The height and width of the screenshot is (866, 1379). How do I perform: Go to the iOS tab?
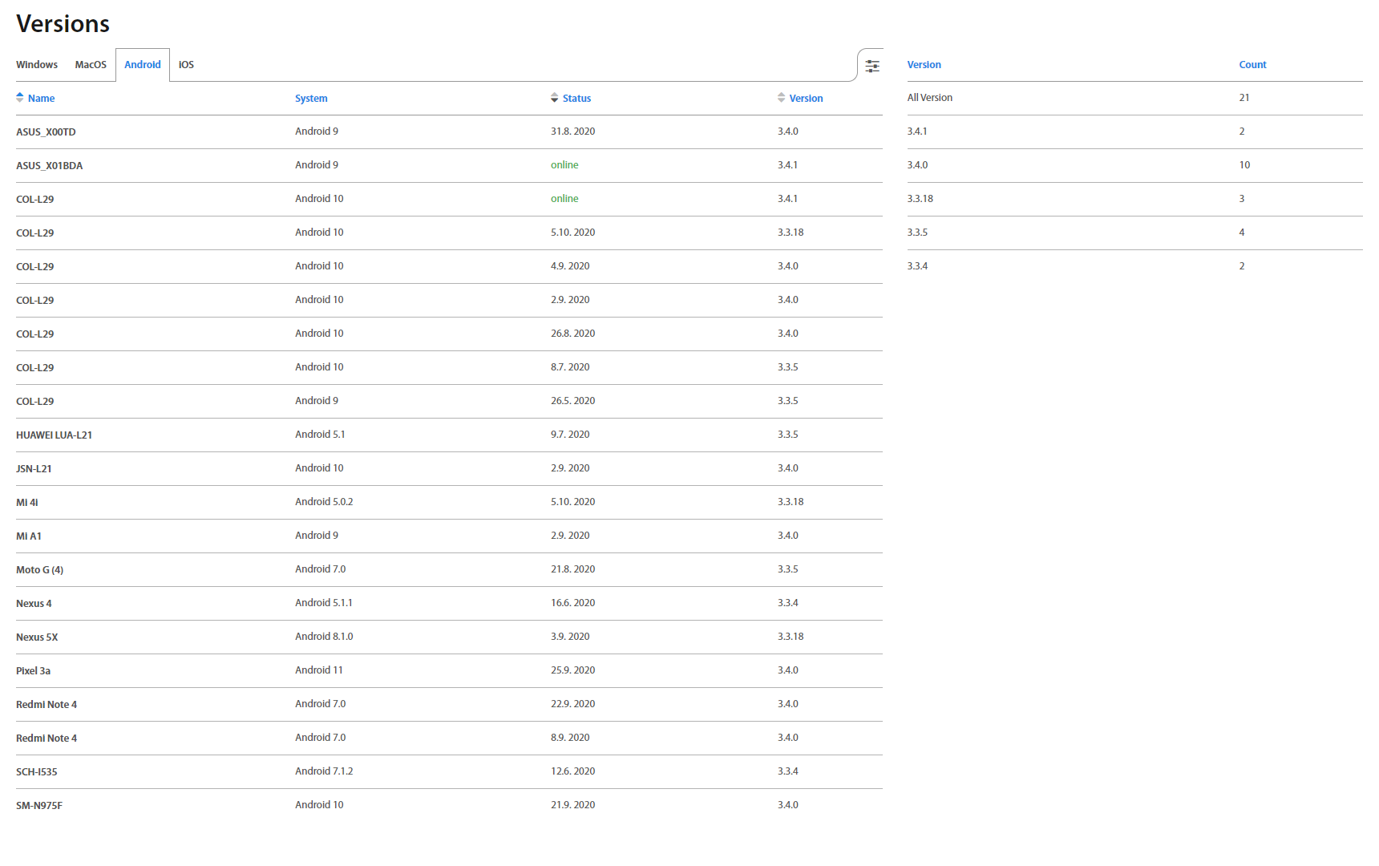click(186, 65)
